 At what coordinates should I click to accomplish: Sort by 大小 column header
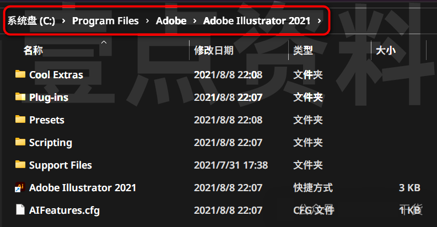(x=386, y=50)
